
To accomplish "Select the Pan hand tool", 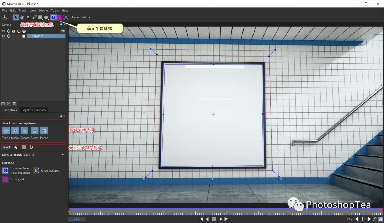I will click(22, 17).
